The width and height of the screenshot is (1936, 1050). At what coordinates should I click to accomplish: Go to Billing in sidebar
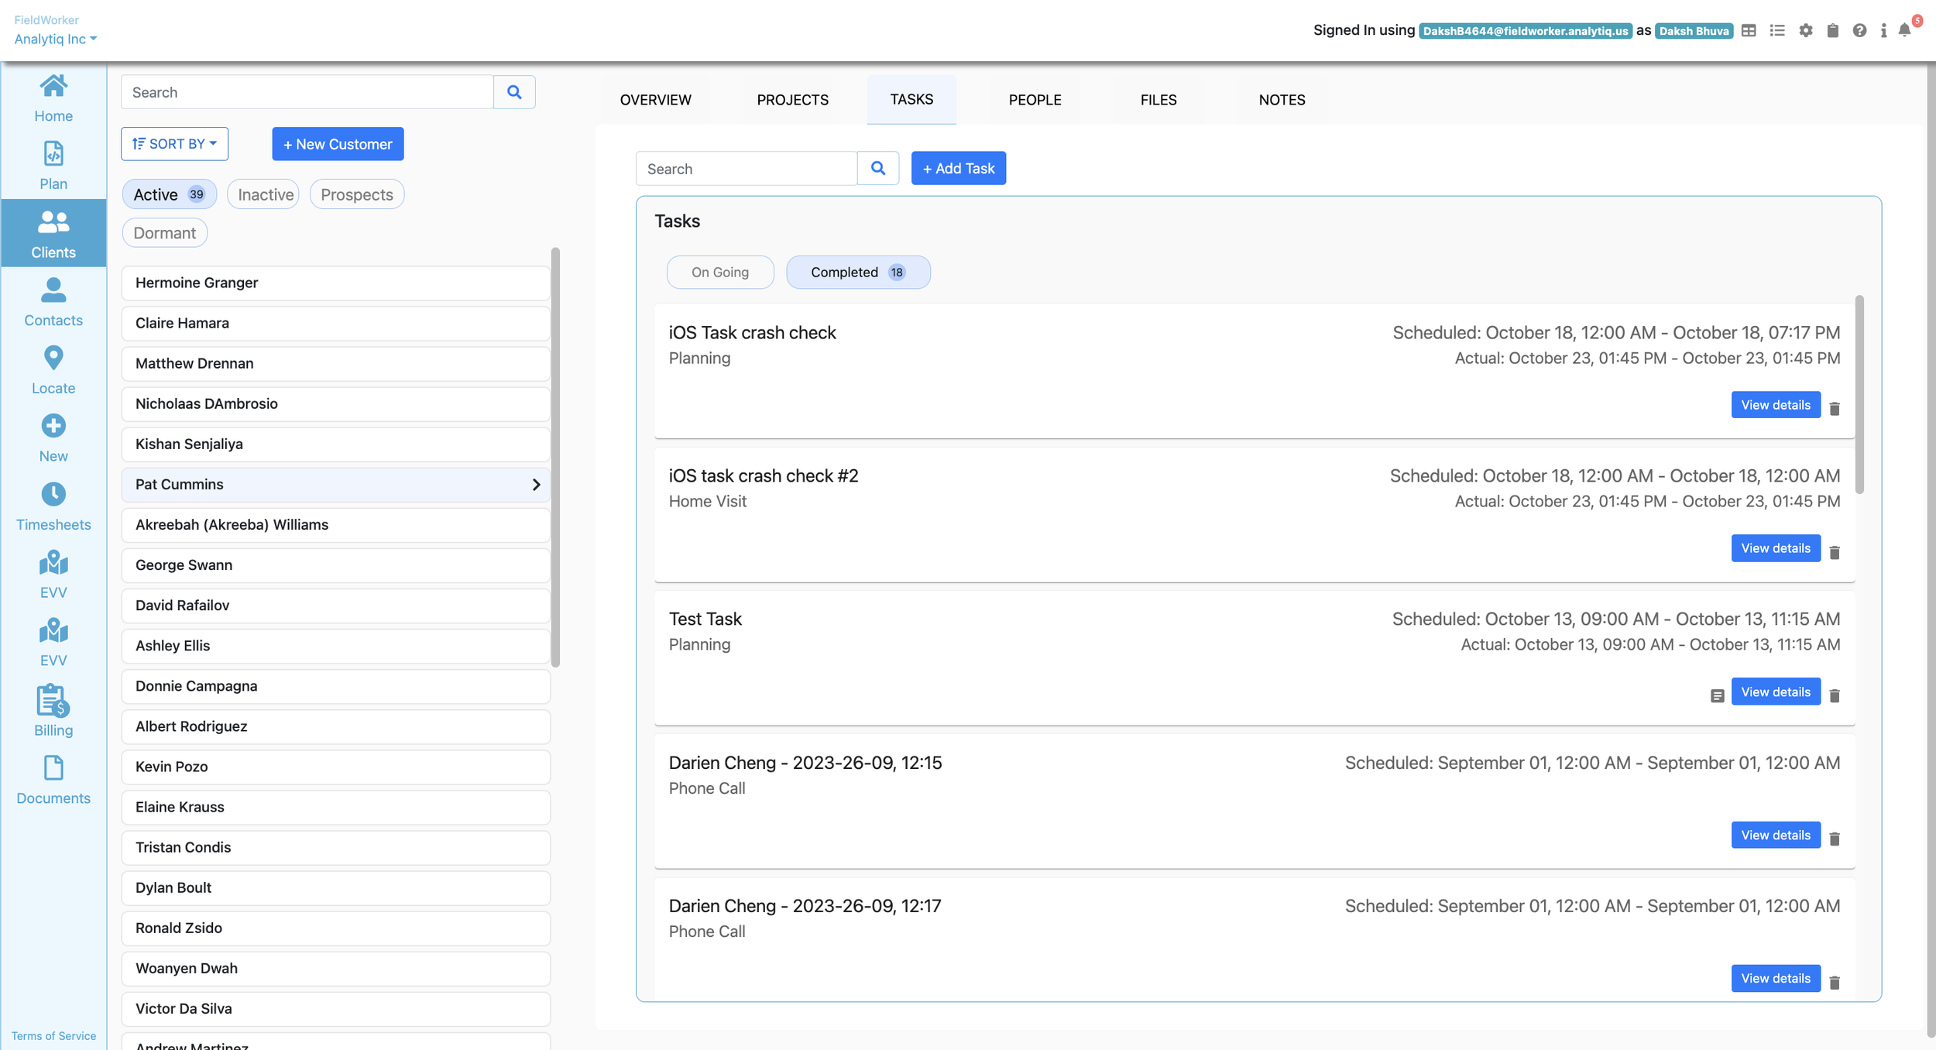click(x=53, y=711)
